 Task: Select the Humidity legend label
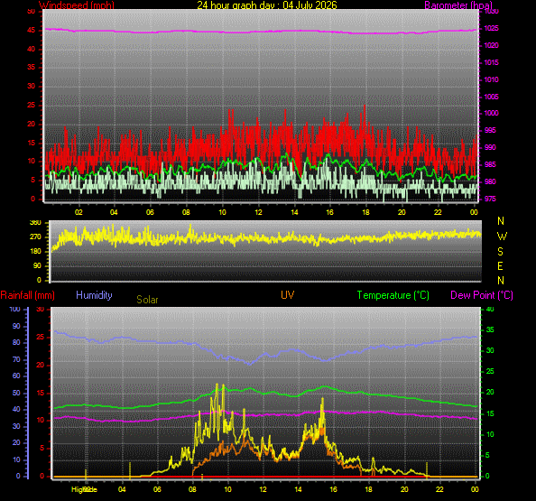point(94,295)
